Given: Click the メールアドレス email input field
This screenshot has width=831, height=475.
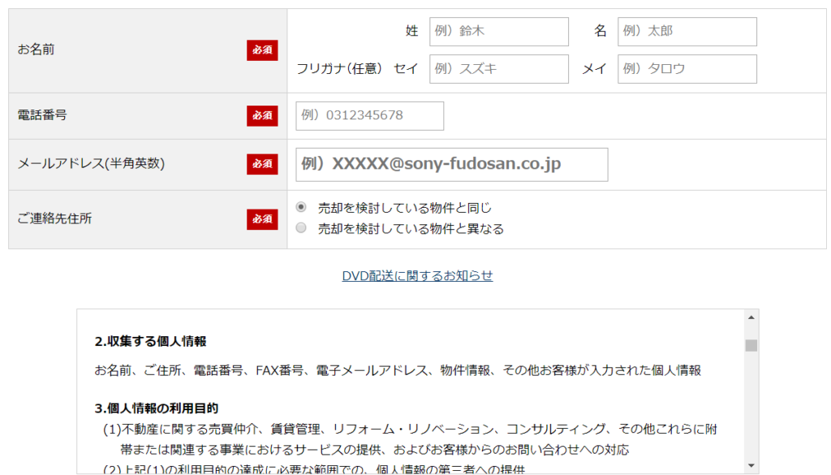Looking at the screenshot, I should [x=446, y=164].
